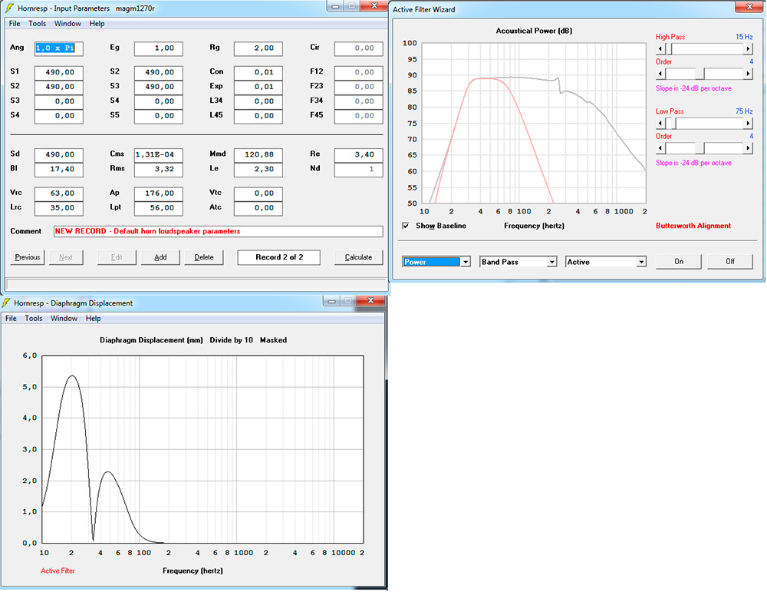Open Tools menu in Input Parameters window
767x592 pixels.
pyautogui.click(x=37, y=24)
